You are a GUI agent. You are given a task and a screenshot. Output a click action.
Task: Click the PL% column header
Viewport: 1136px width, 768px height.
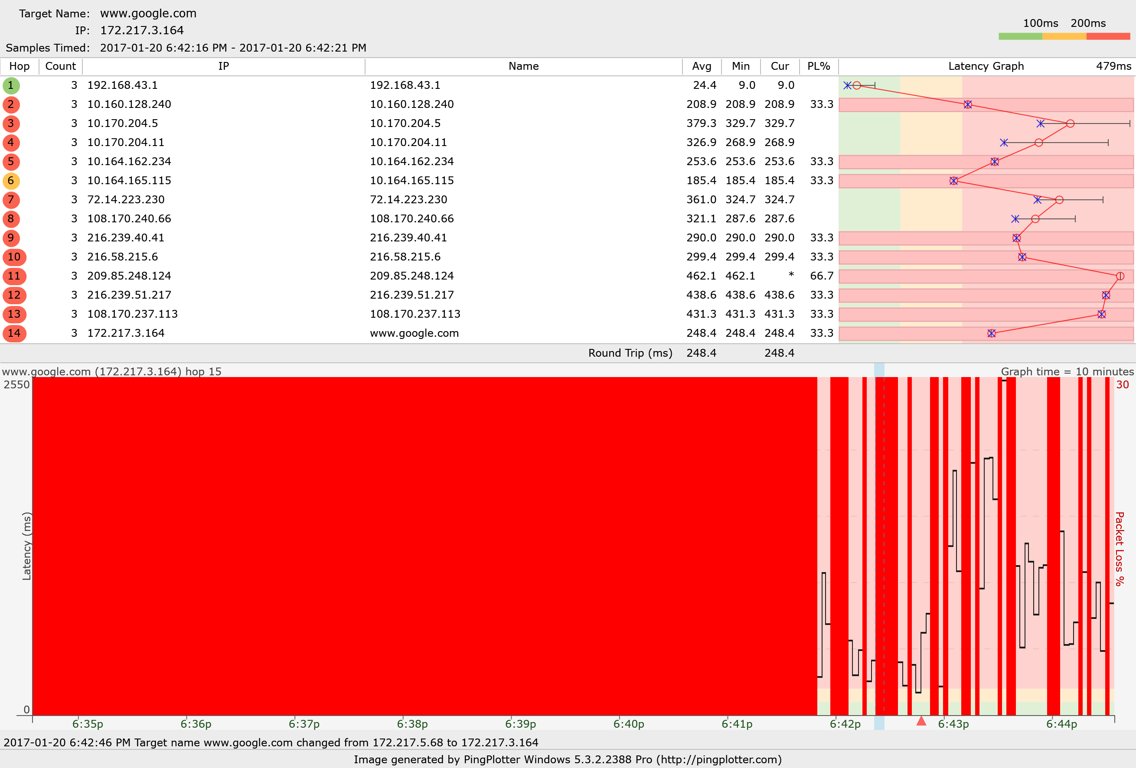(x=818, y=66)
